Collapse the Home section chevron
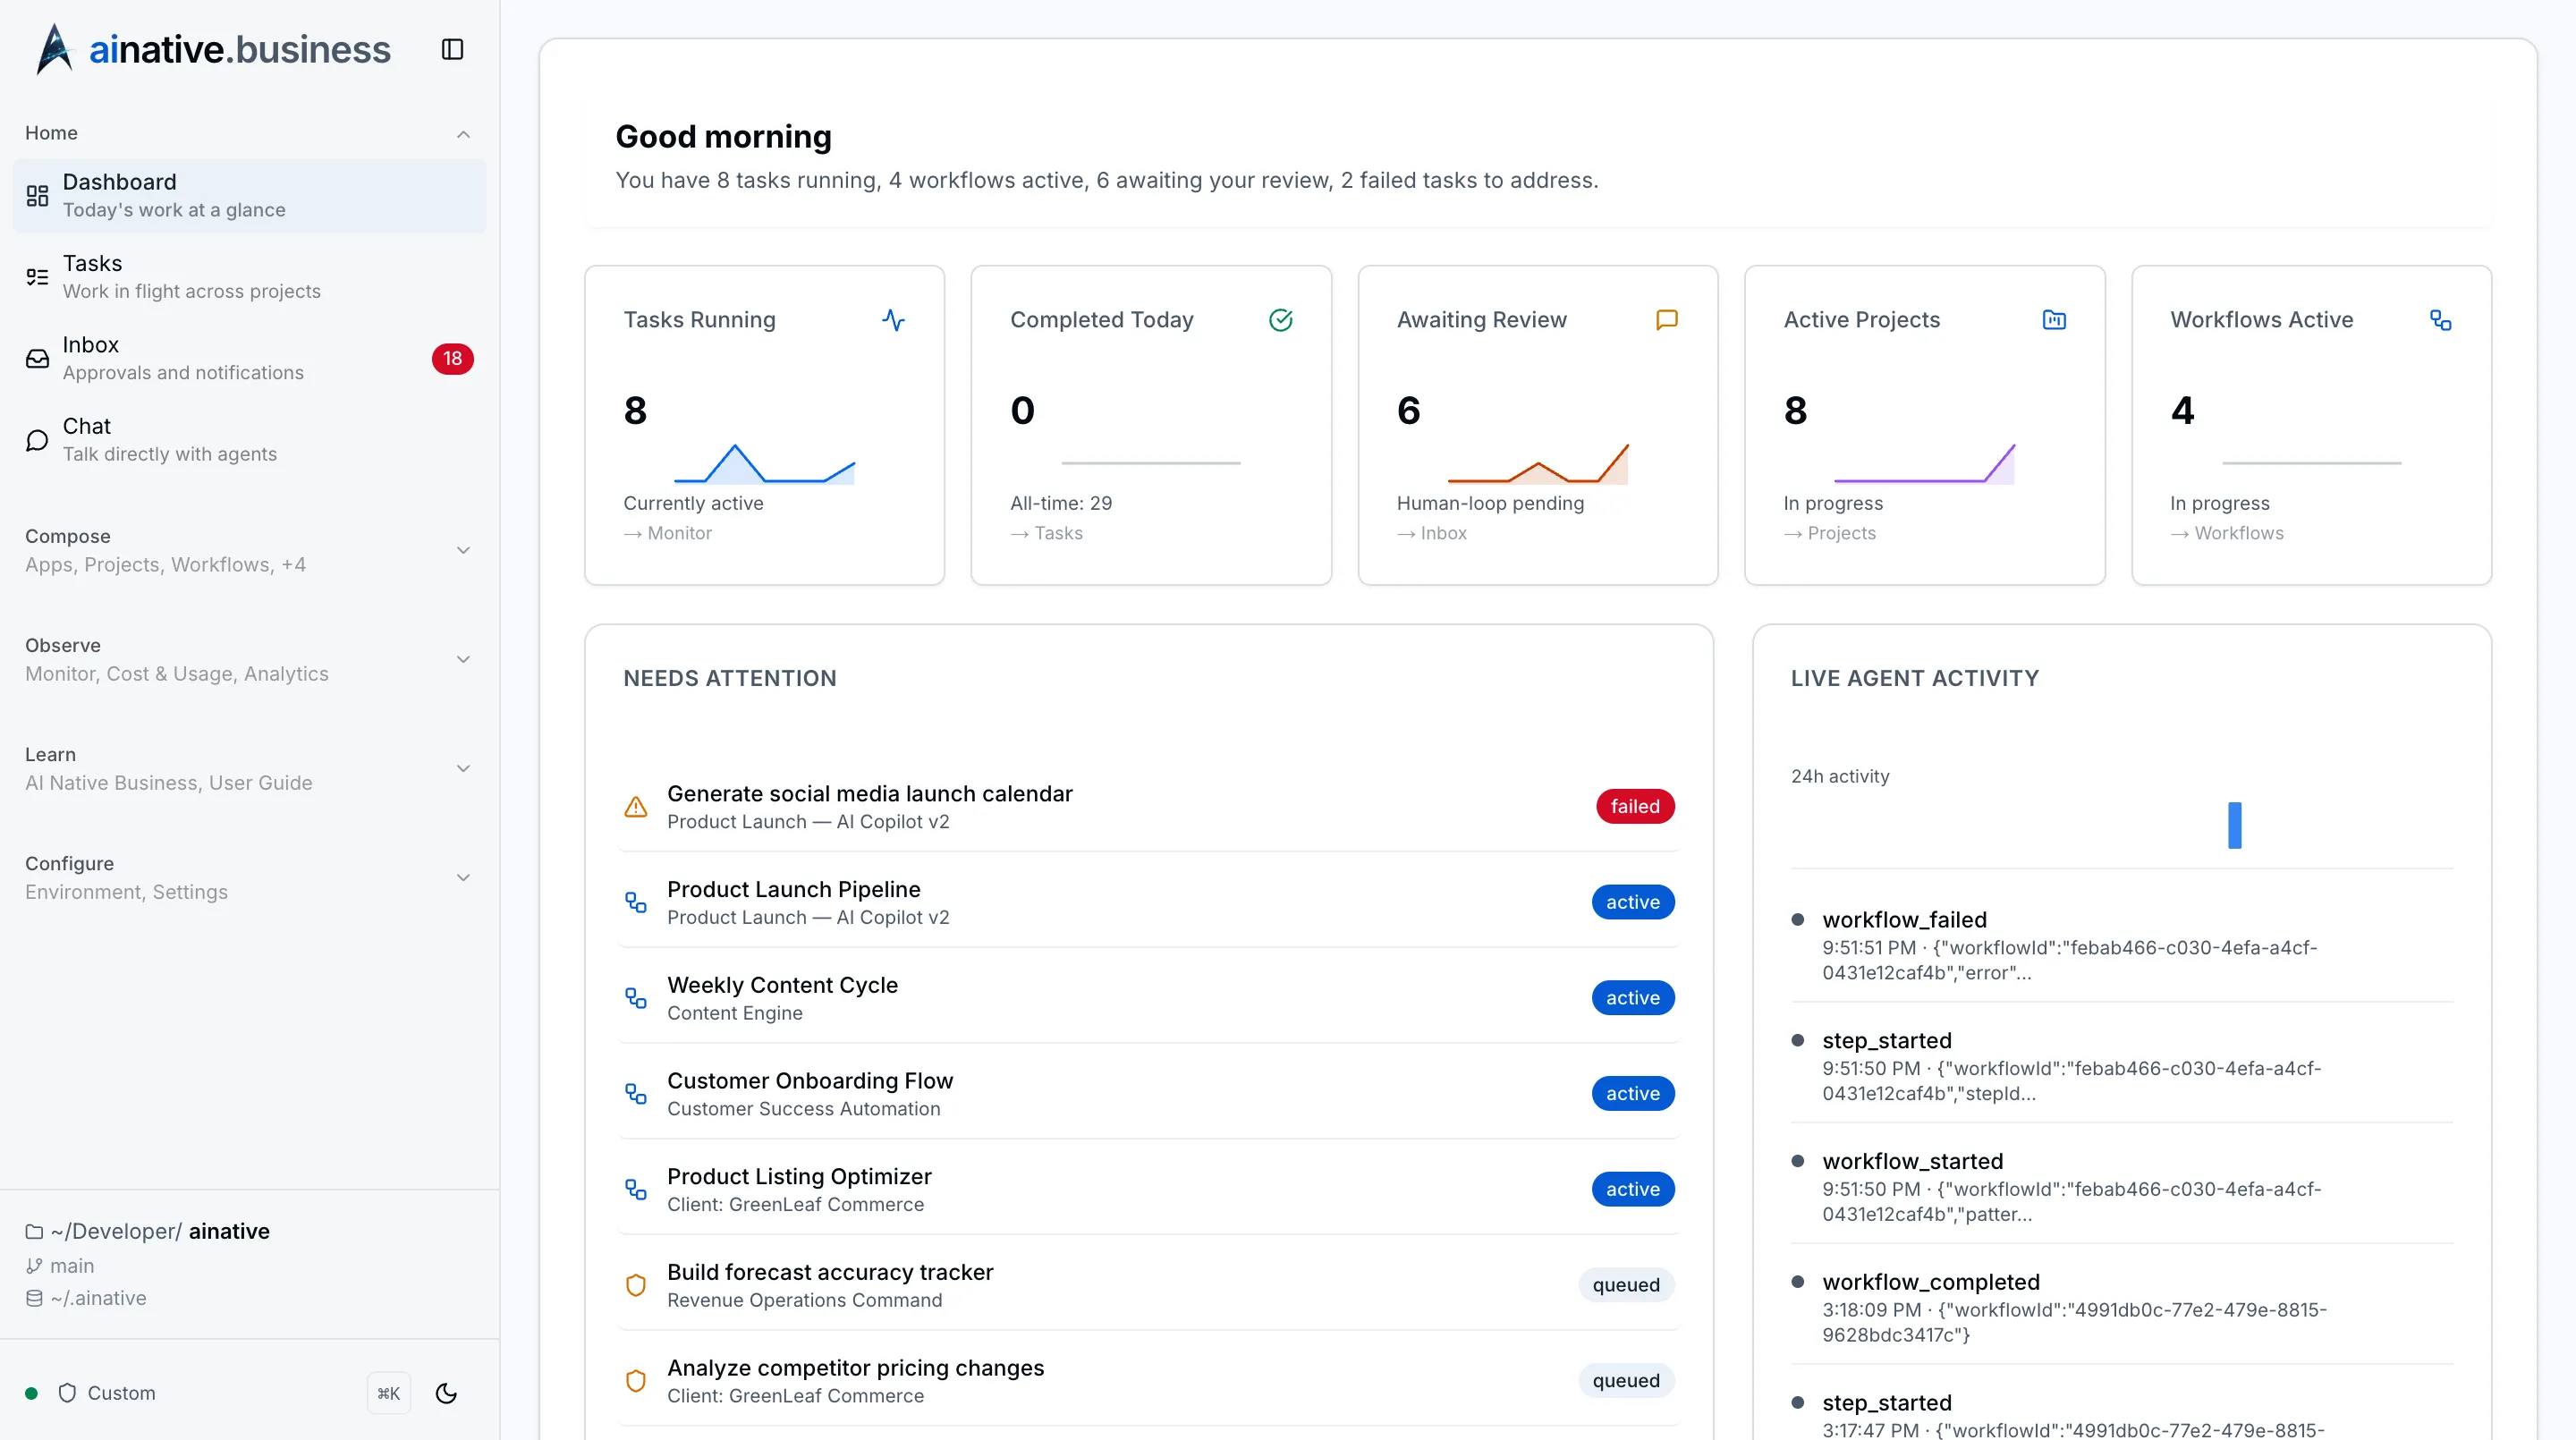Viewport: 2576px width, 1440px height. [x=463, y=134]
